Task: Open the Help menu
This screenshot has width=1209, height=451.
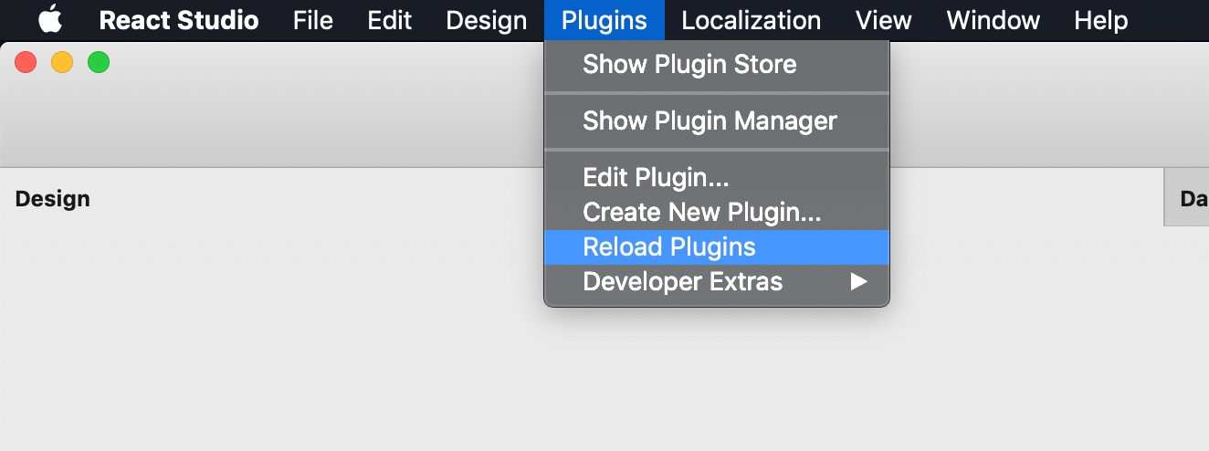Action: (x=1100, y=20)
